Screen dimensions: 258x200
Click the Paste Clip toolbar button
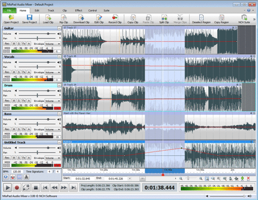click(148, 19)
